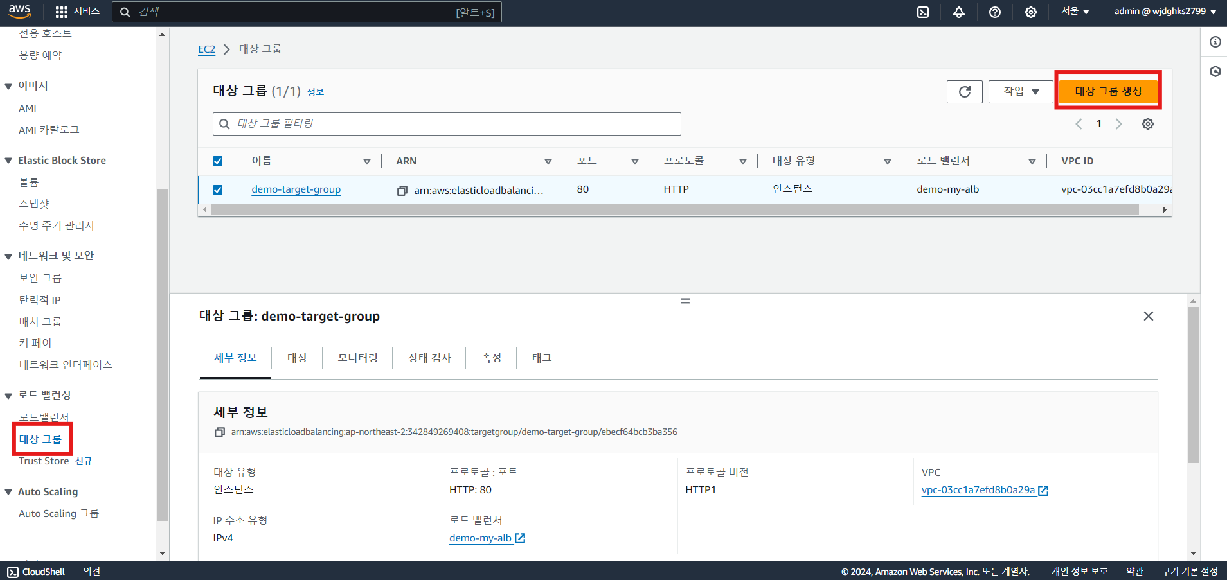Open the 작업 actions dropdown
The height and width of the screenshot is (580, 1227).
pyautogui.click(x=1021, y=92)
